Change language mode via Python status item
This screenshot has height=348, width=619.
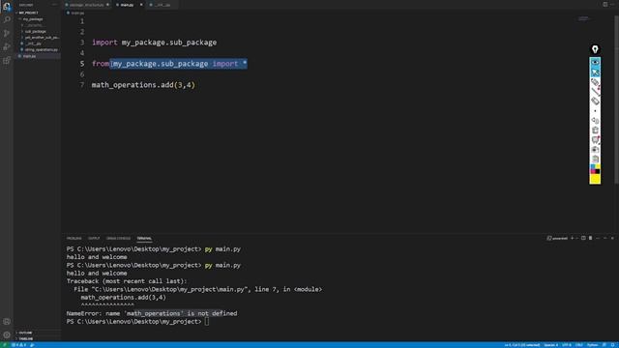tap(593, 345)
